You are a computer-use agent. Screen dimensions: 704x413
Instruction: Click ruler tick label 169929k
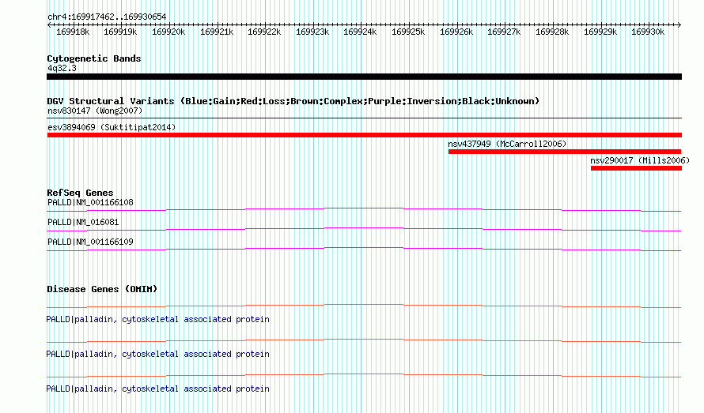600,32
